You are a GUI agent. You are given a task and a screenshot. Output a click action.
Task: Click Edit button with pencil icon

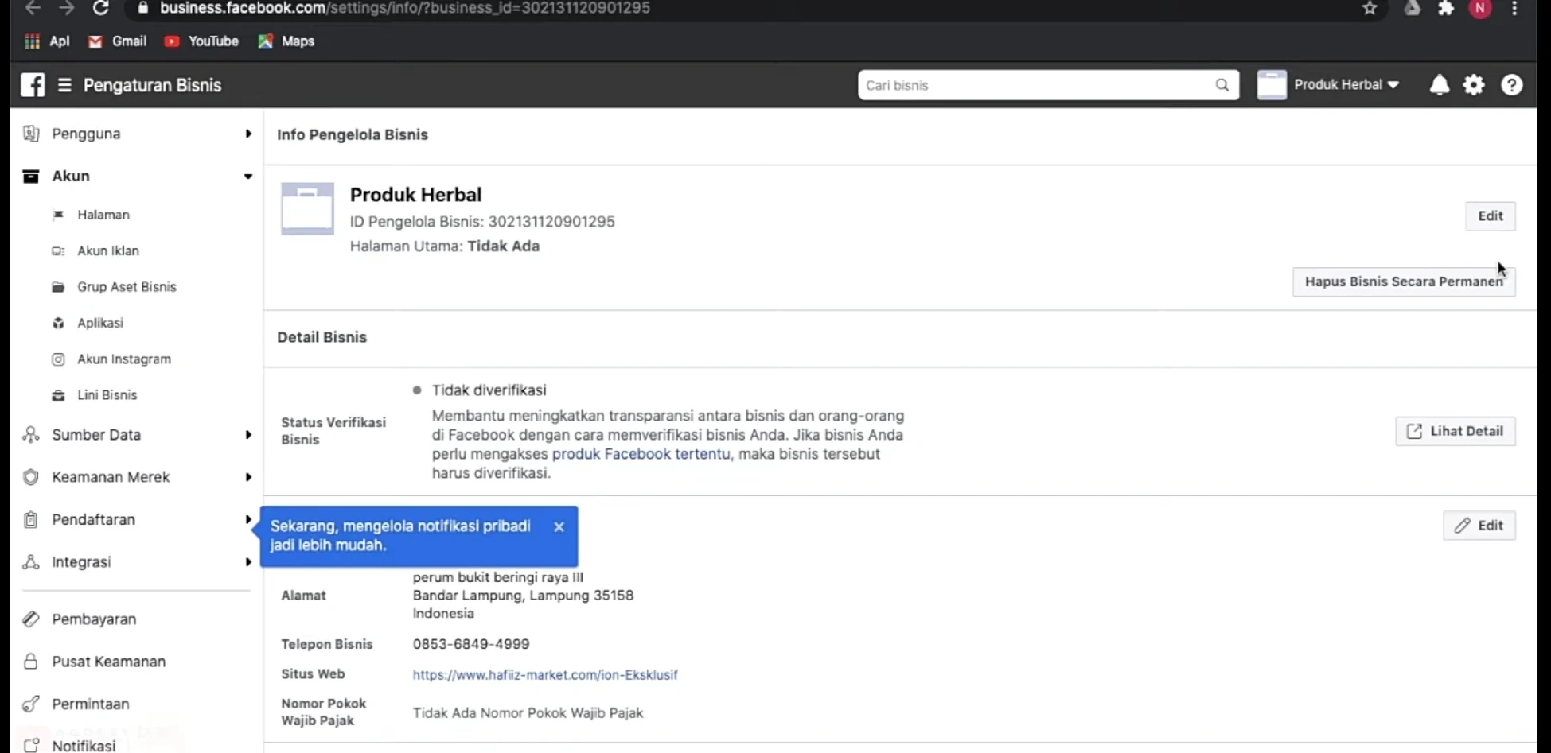click(x=1479, y=526)
